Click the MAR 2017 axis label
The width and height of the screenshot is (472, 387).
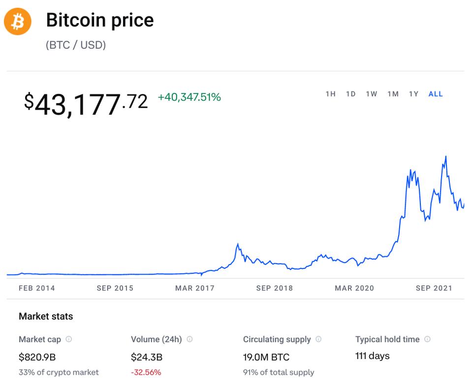[195, 288]
